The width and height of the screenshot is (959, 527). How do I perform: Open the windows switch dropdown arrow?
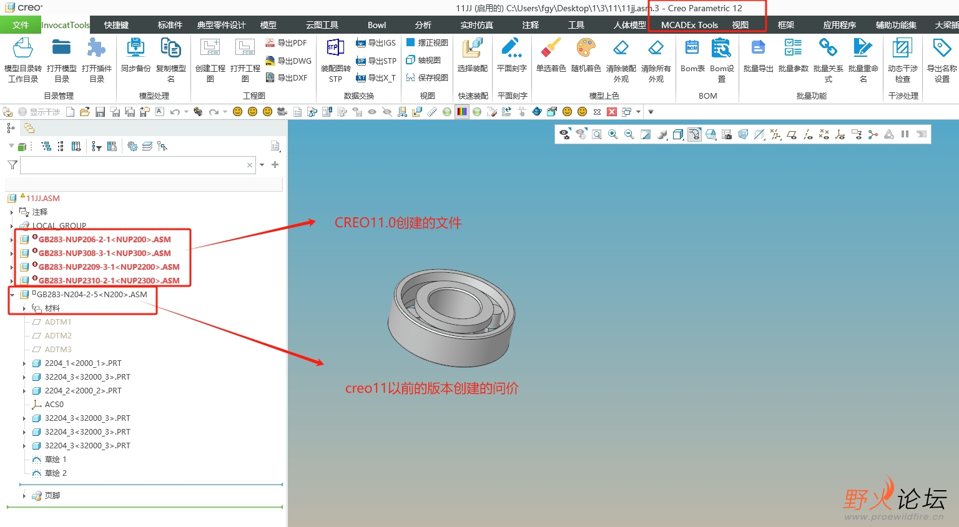click(638, 112)
